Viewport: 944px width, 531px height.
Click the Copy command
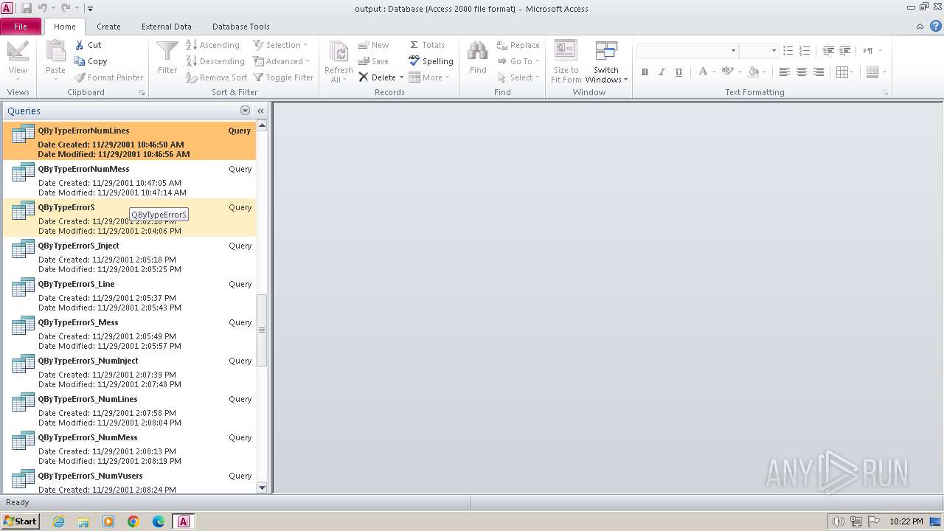point(91,61)
